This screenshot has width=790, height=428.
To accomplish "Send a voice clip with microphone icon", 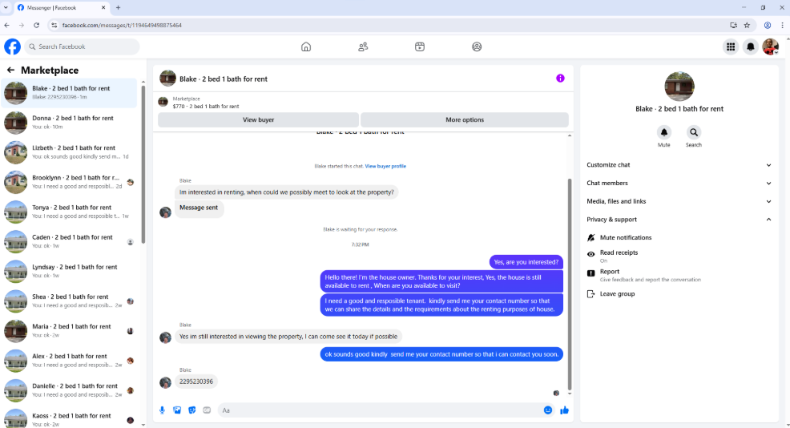I will [162, 410].
